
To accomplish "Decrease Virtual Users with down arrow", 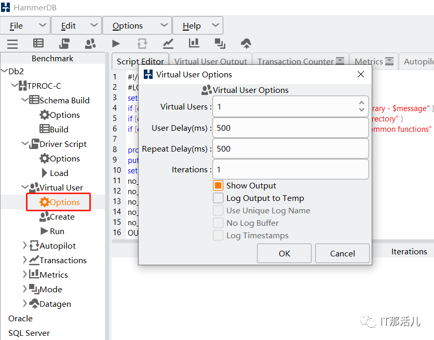I will (361, 110).
